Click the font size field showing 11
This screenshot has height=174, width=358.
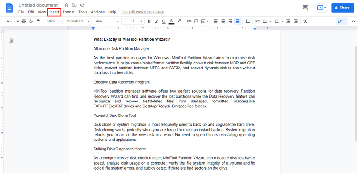pos(133,21)
